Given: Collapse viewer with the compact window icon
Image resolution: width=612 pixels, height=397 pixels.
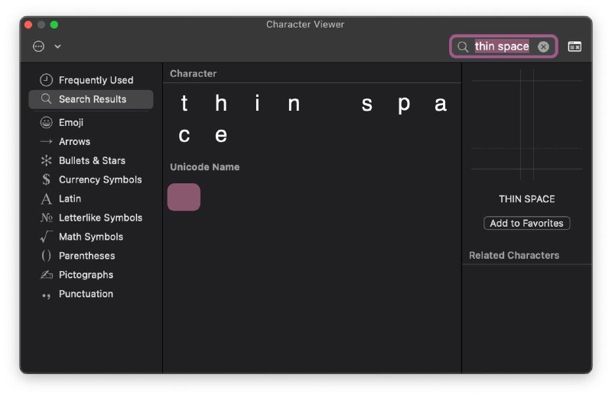Looking at the screenshot, I should [x=575, y=47].
